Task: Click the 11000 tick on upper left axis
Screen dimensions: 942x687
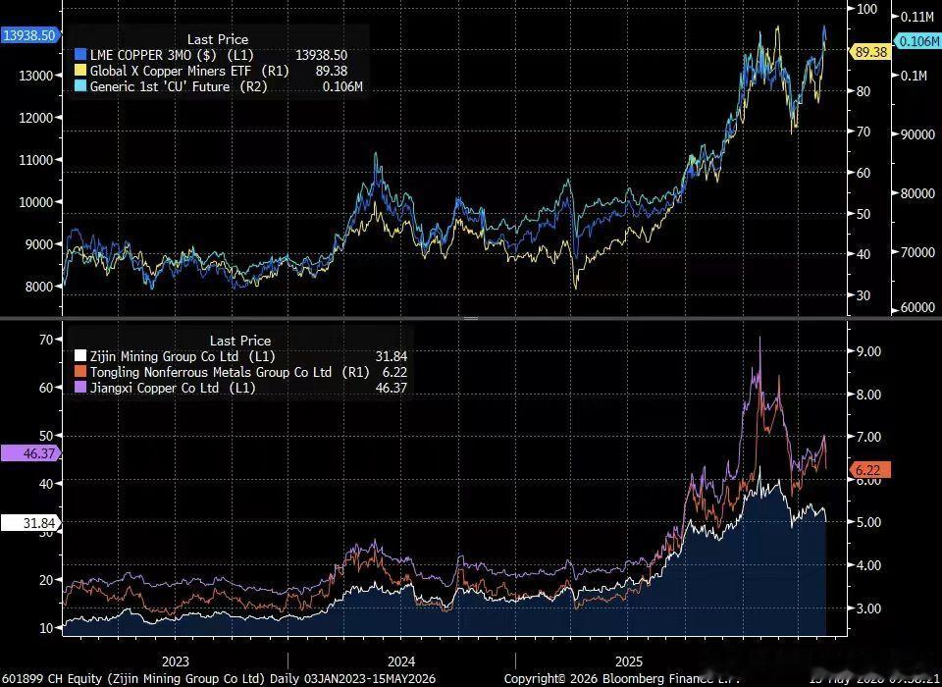Action: (37, 159)
